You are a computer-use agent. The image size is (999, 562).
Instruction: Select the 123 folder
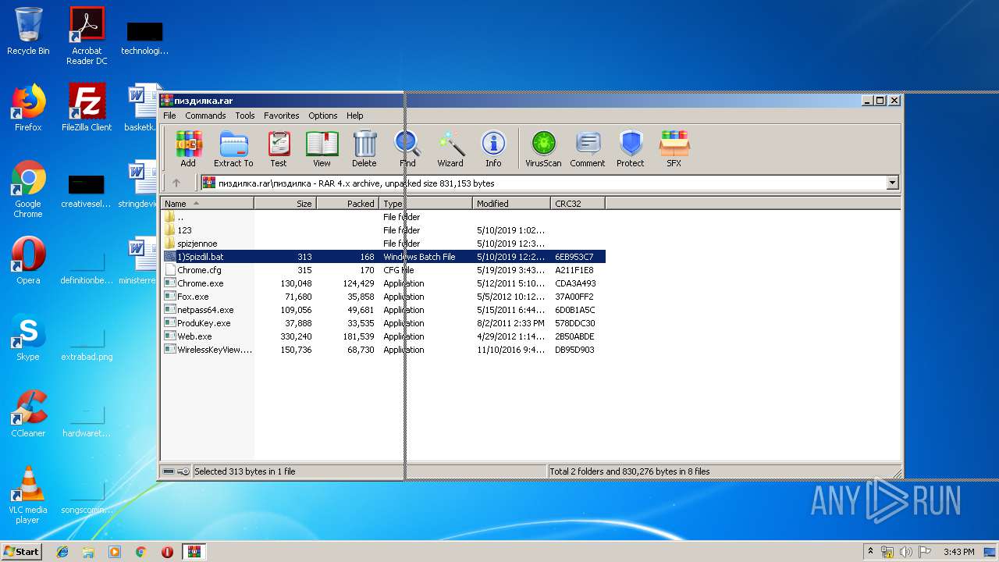(383, 230)
